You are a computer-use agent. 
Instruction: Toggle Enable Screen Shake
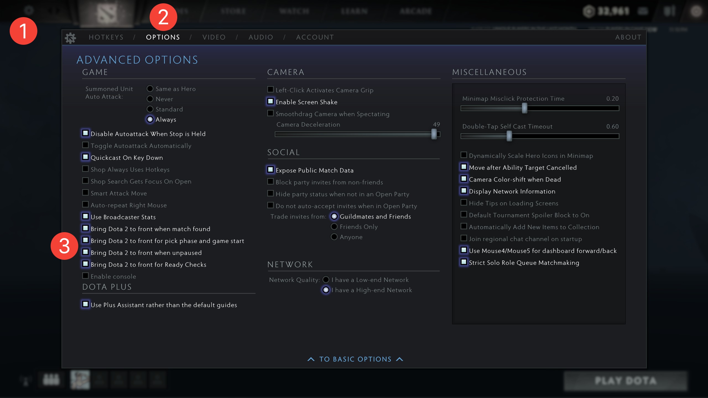pos(270,101)
